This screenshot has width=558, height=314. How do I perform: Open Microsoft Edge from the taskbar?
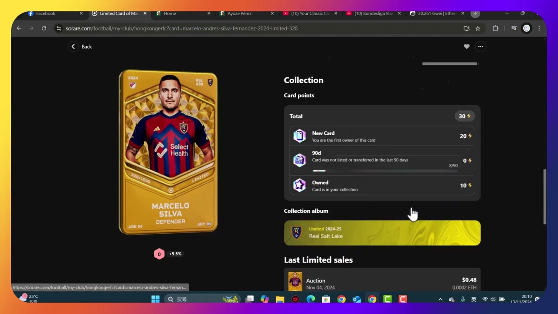pyautogui.click(x=310, y=299)
